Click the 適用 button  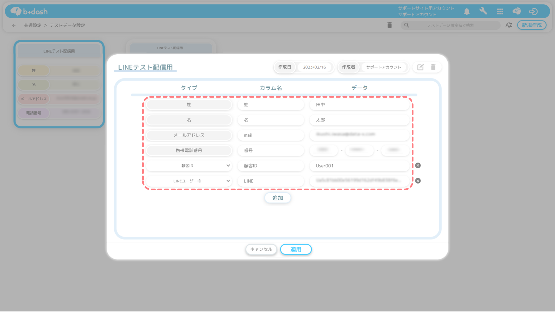click(x=296, y=249)
